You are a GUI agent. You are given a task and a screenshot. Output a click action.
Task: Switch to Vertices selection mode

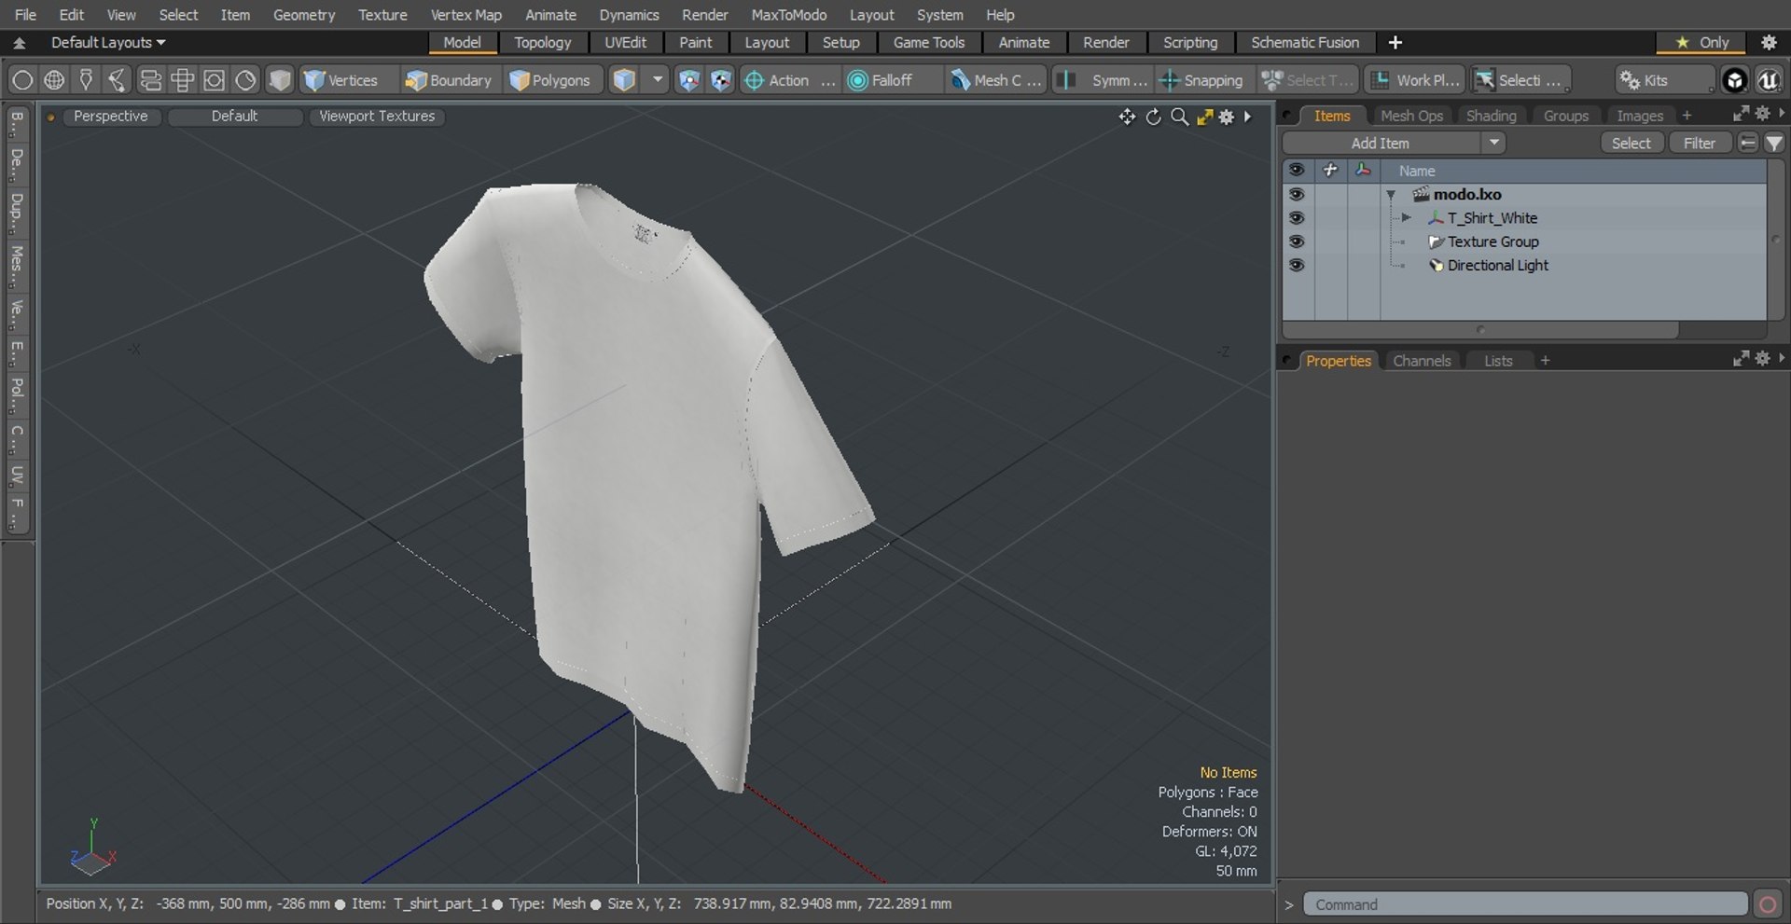341,80
